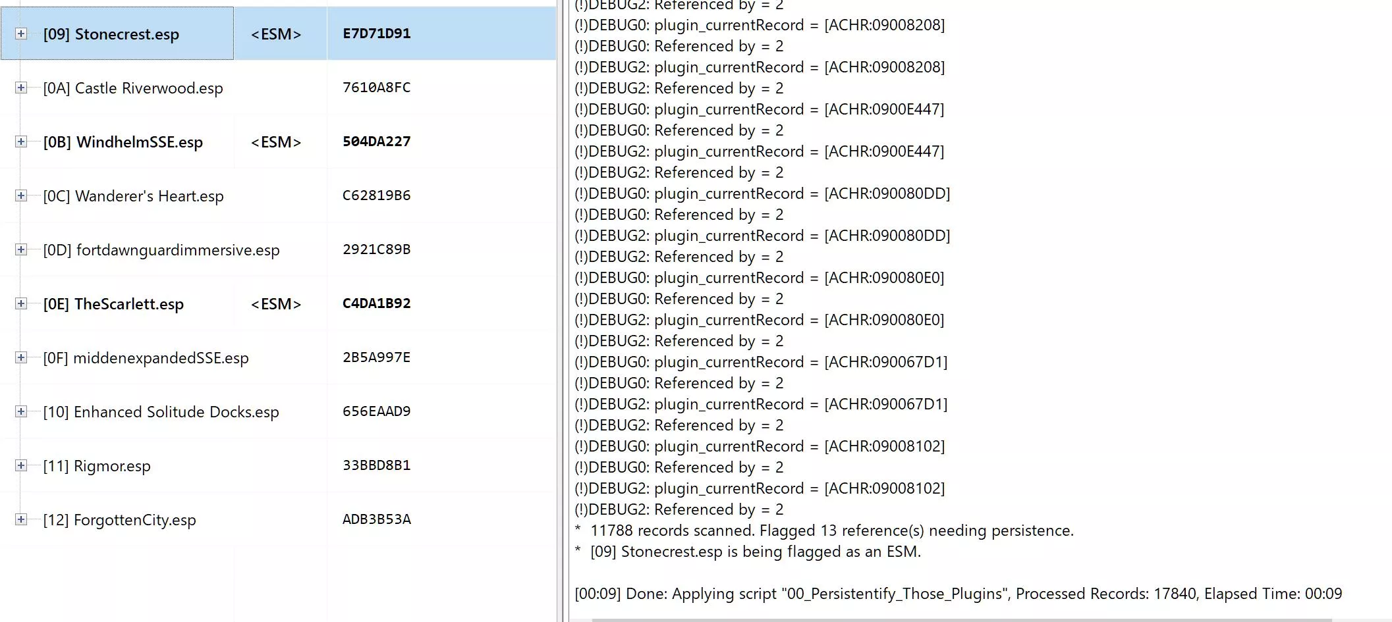
Task: Click the <ESM> flag of TheScarlett.esp
Action: (x=276, y=304)
